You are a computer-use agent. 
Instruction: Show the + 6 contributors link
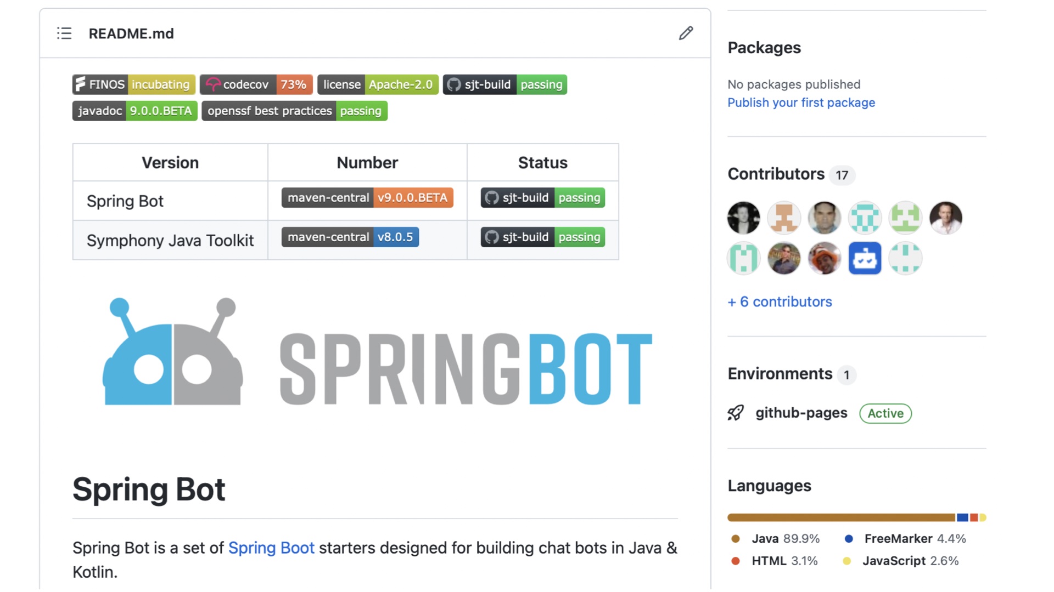[x=780, y=301]
